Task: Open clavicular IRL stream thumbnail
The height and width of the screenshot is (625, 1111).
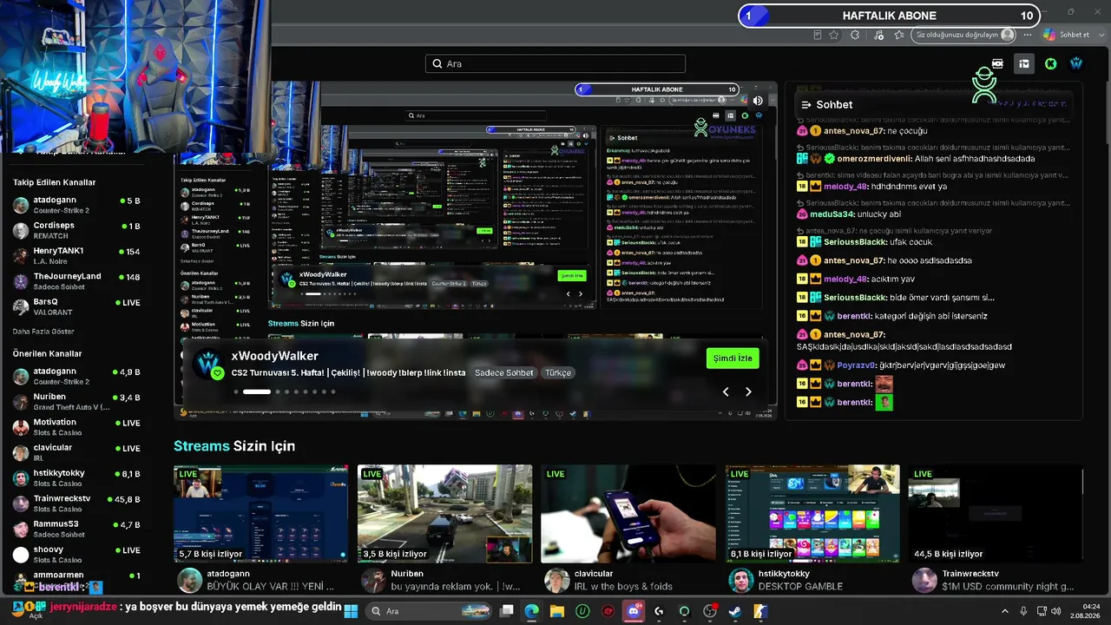Action: [628, 514]
